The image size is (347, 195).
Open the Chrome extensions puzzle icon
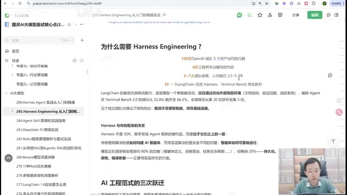tap(313, 4)
